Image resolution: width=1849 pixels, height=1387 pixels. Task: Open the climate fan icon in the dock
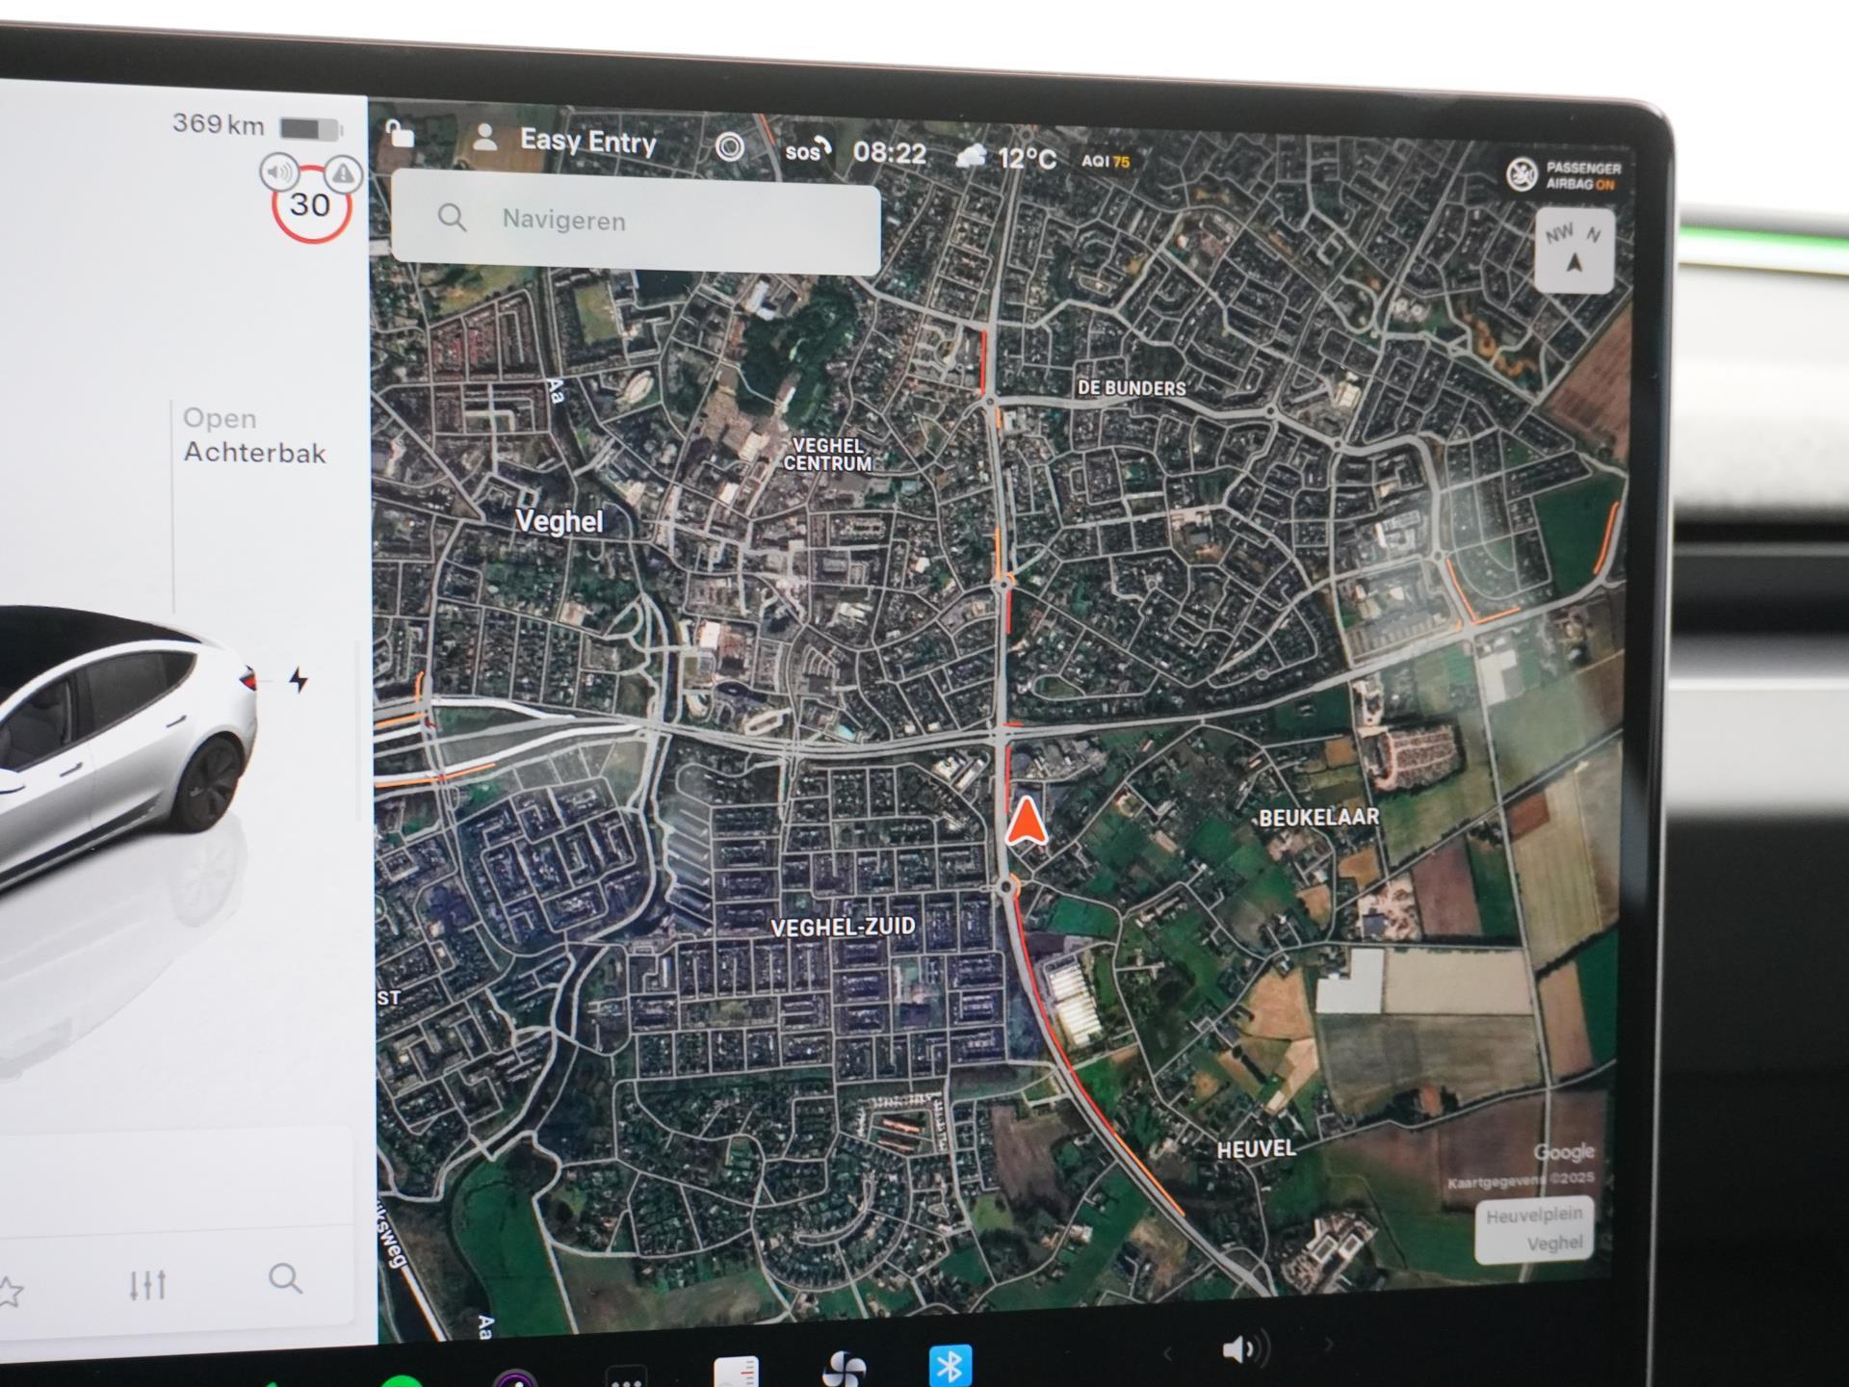point(845,1369)
